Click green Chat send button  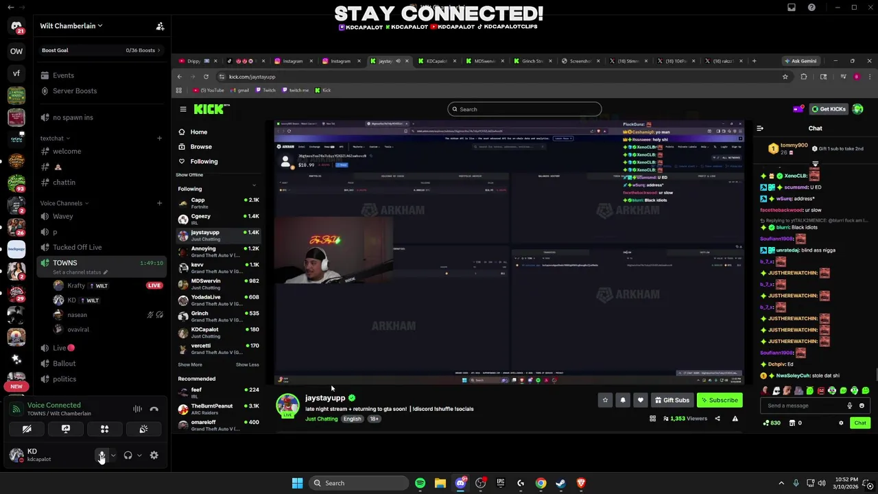(860, 423)
